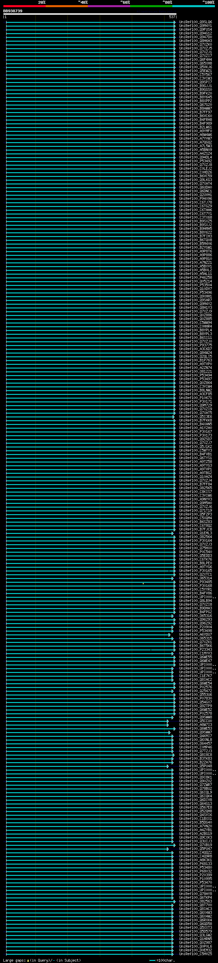The height and width of the screenshot is (963, 218).
Task: Open the hit UniRef100_Q75HX0
Action: pyautogui.click(x=195, y=548)
